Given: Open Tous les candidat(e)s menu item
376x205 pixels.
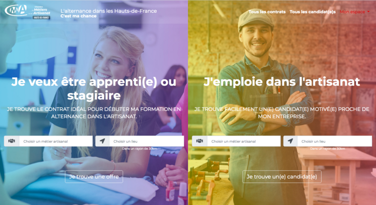Looking at the screenshot, I should [x=313, y=12].
